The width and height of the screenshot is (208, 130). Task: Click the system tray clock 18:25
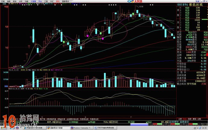(x=205, y=128)
